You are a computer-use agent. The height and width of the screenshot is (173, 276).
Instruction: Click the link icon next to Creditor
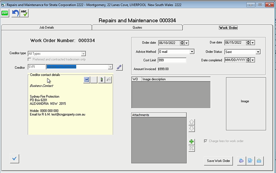point(119,67)
